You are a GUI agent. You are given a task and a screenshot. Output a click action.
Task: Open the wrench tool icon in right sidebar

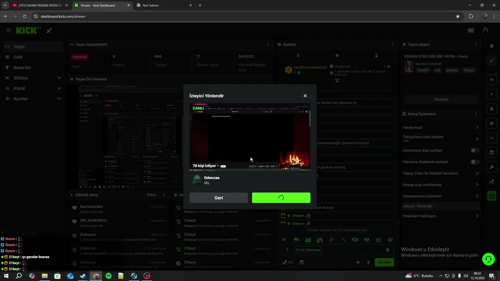(491, 167)
